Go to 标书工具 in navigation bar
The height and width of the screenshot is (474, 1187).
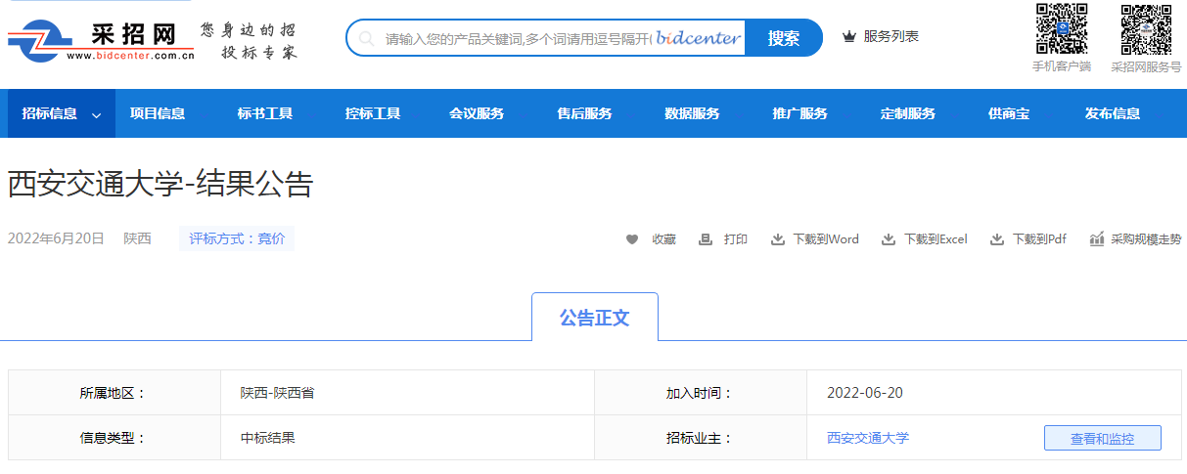click(265, 113)
